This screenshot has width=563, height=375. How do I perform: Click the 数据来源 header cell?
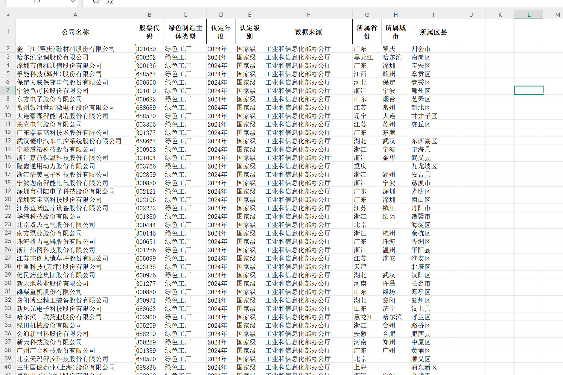click(308, 32)
